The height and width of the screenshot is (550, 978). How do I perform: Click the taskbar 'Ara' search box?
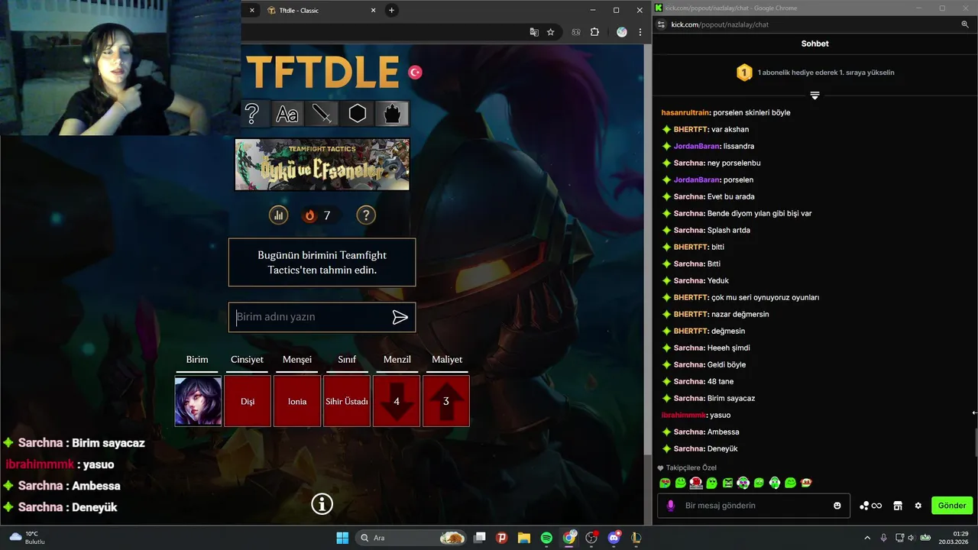[413, 538]
